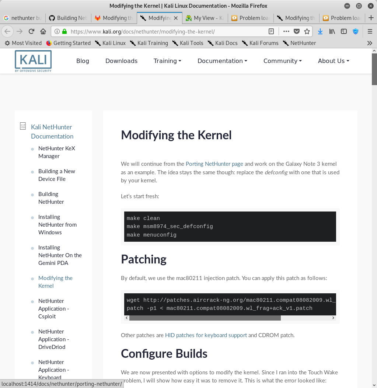Open the Community dropdown menu
Screen dimensions: 377x388
click(x=282, y=61)
